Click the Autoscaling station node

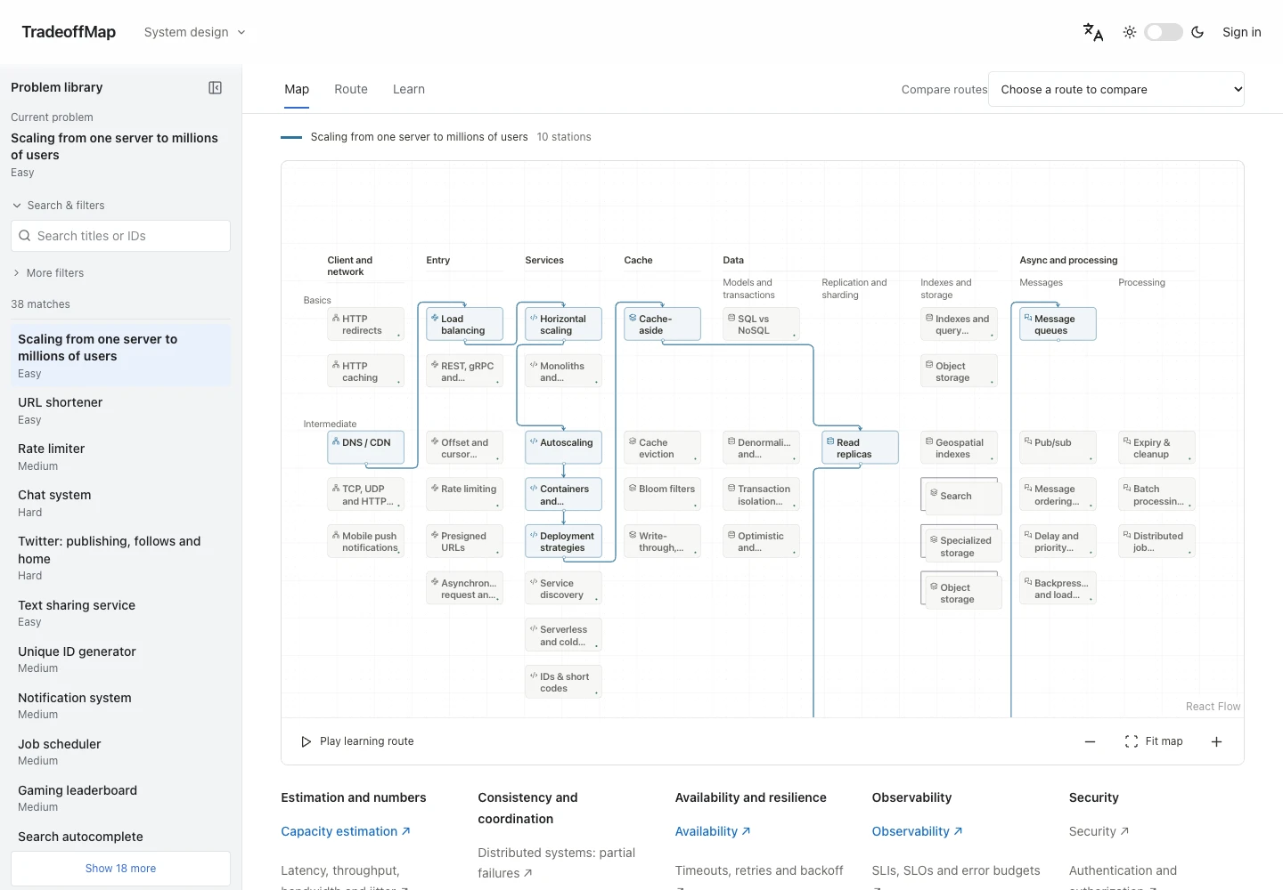tap(563, 448)
